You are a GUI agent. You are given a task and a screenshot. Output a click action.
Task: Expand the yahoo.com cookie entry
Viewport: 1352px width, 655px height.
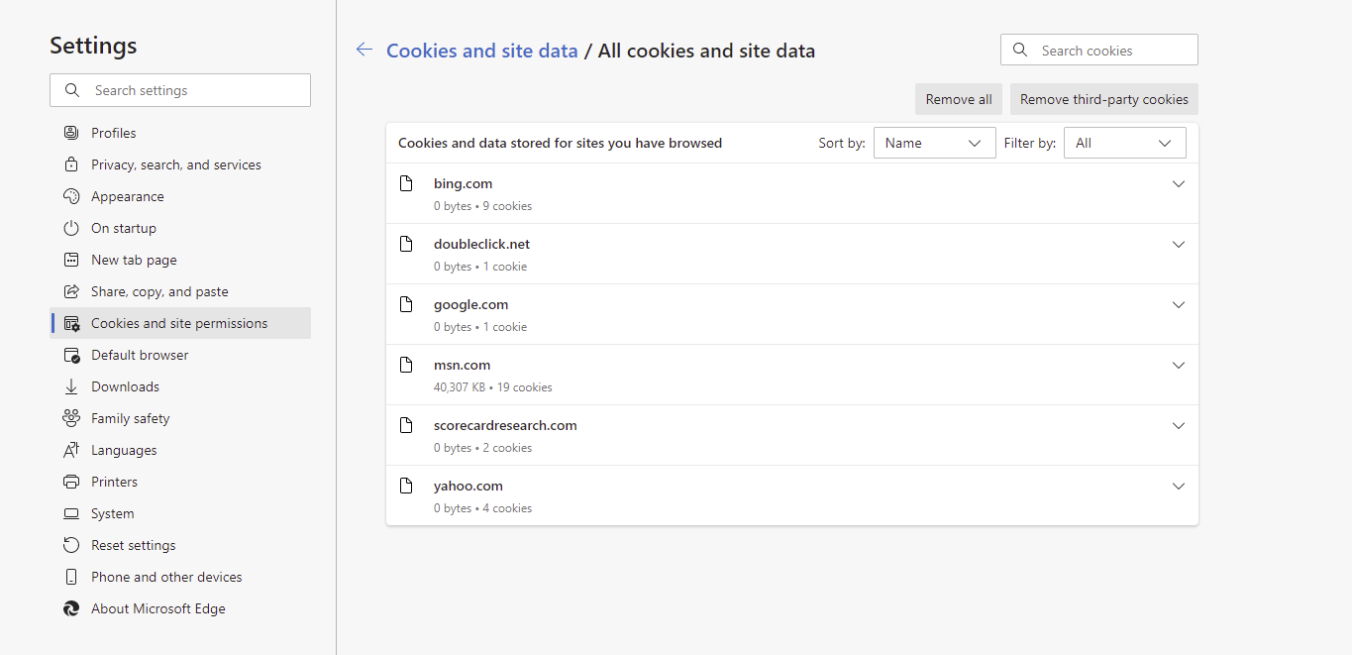[1178, 487]
